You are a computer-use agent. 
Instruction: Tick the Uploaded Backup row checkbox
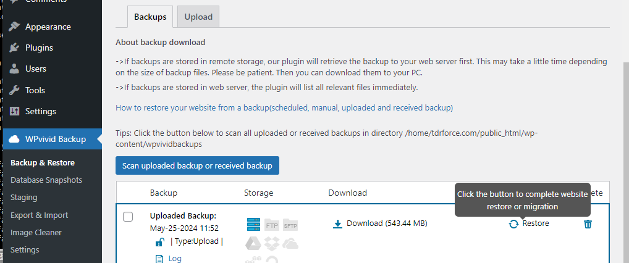click(x=128, y=217)
